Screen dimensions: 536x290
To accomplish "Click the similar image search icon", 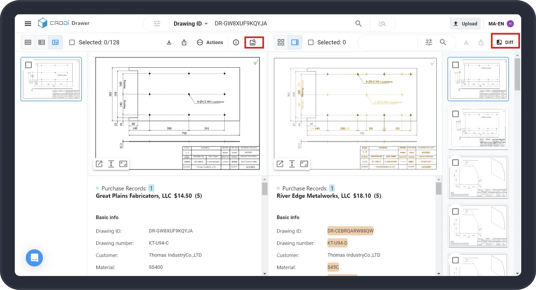I will [253, 42].
